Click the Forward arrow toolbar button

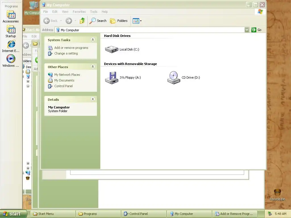[69, 21]
